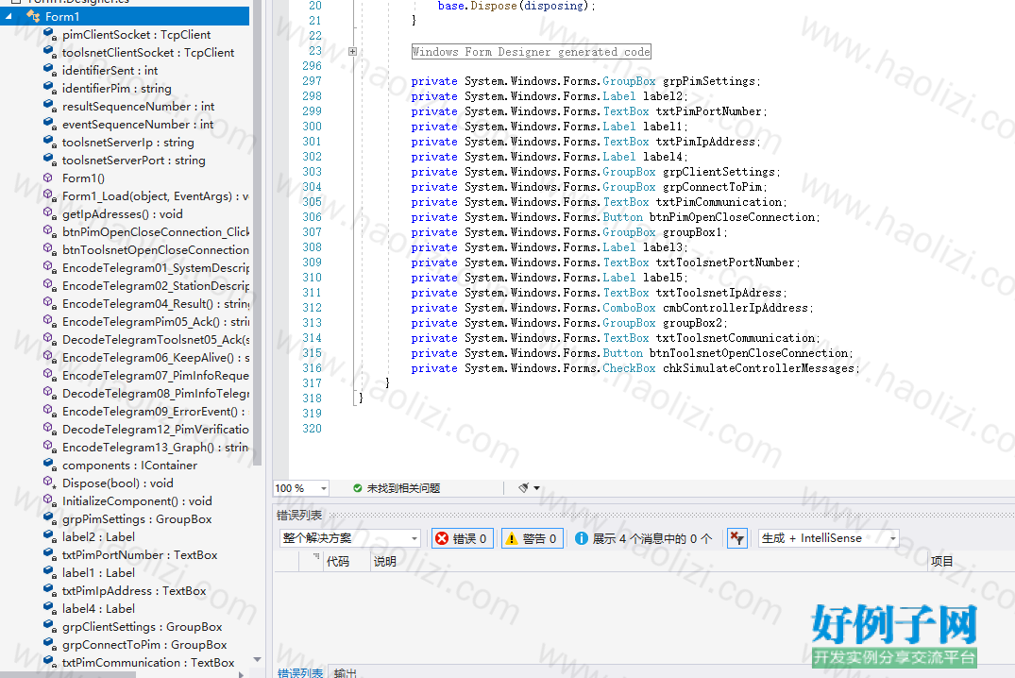Click the toolsnetClientSocket field icon
1015x678 pixels.
[49, 52]
